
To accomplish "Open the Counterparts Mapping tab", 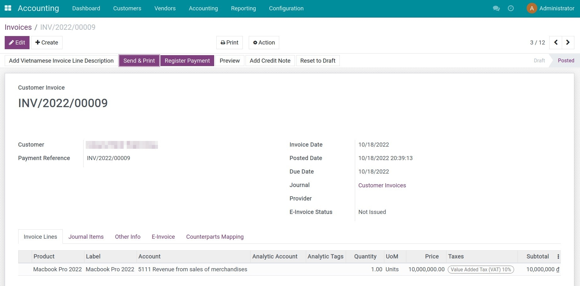I will 215,237.
